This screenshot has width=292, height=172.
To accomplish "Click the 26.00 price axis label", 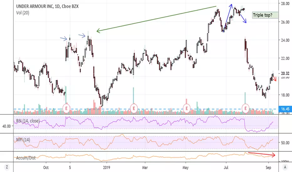I will click(285, 22).
